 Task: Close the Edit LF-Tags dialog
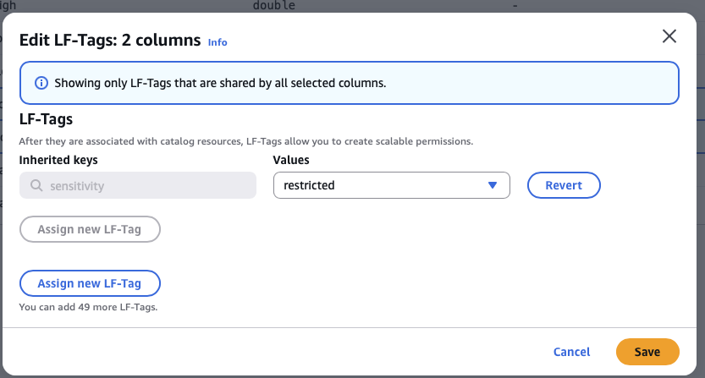669,36
